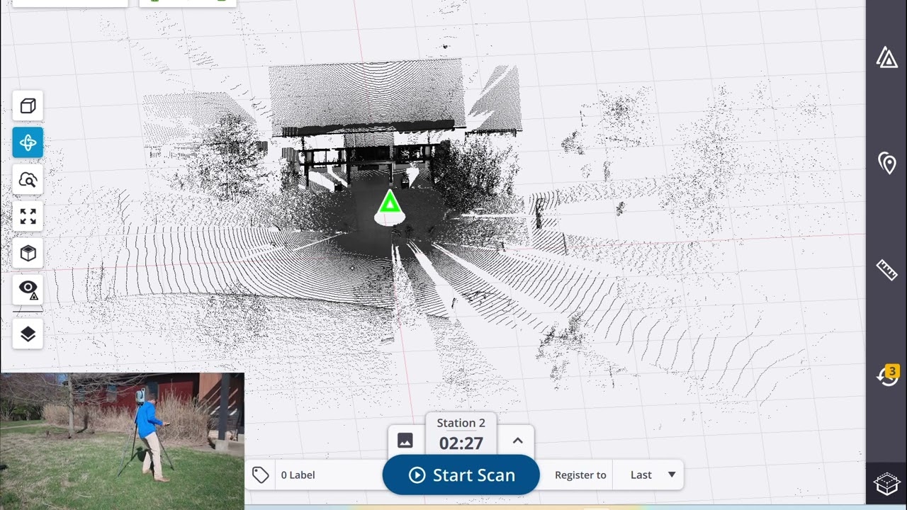Expand the Station 2 panel chevron
This screenshot has height=510, width=907.
517,441
